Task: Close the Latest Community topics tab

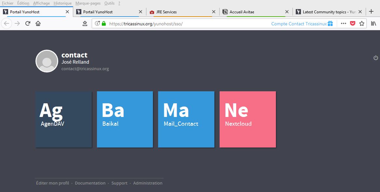Action: (360, 12)
